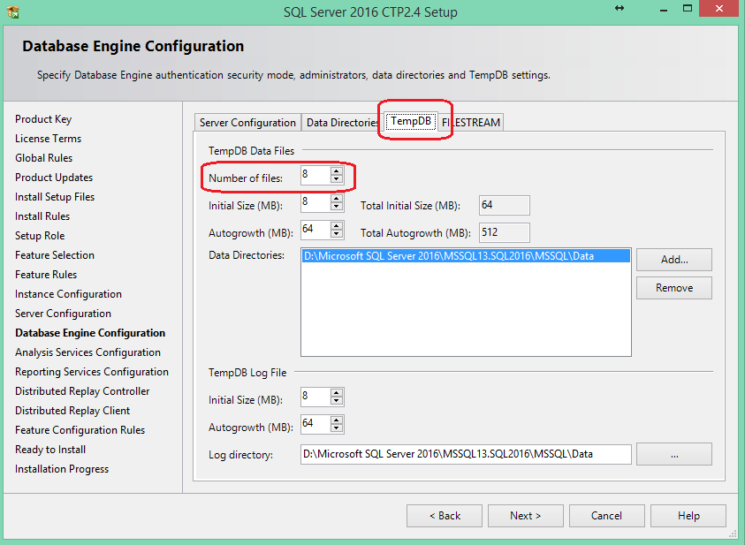Screen dimensions: 745x545
Task: Click Distributed Replay Client step
Action: tap(72, 411)
